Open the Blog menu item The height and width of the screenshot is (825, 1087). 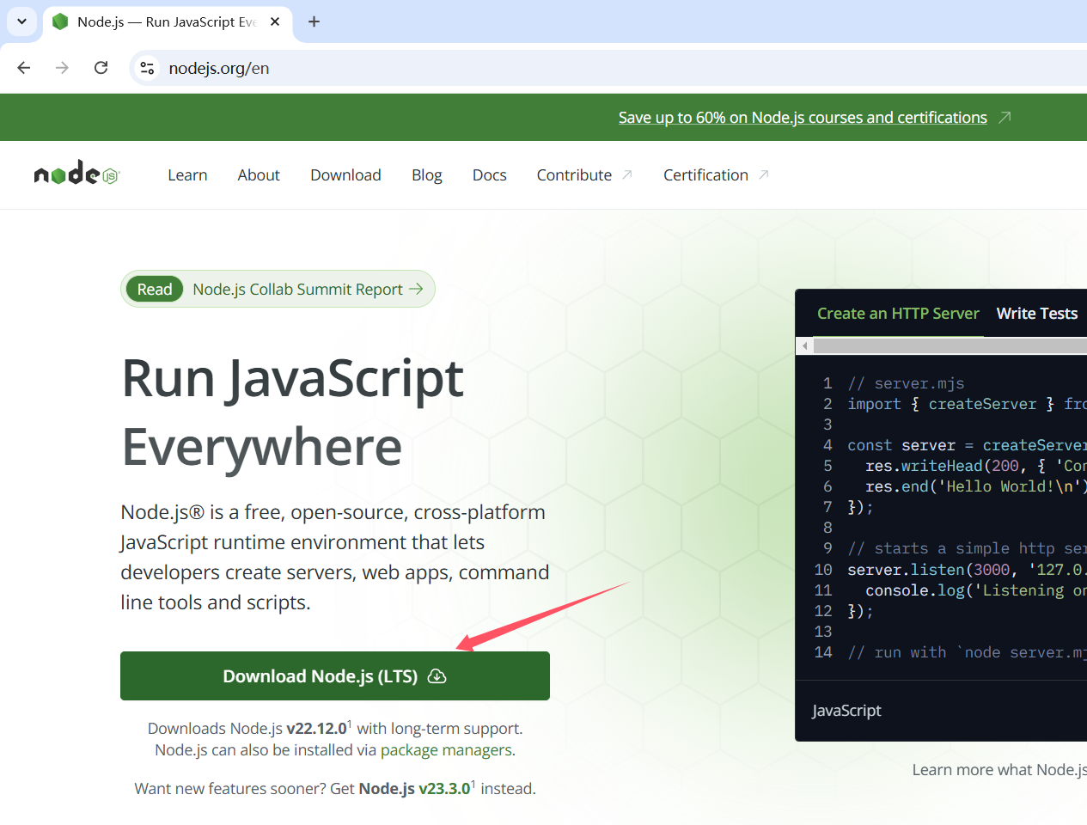(x=427, y=175)
